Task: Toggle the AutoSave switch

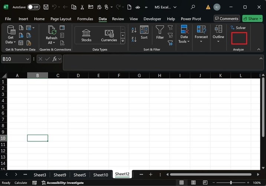Action: [x=33, y=7]
